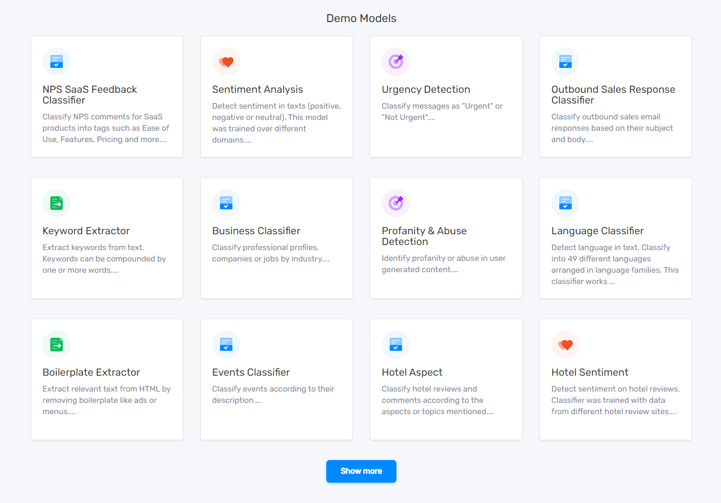This screenshot has width=721, height=503.
Task: Select the Urgency Detection title
Action: [426, 89]
